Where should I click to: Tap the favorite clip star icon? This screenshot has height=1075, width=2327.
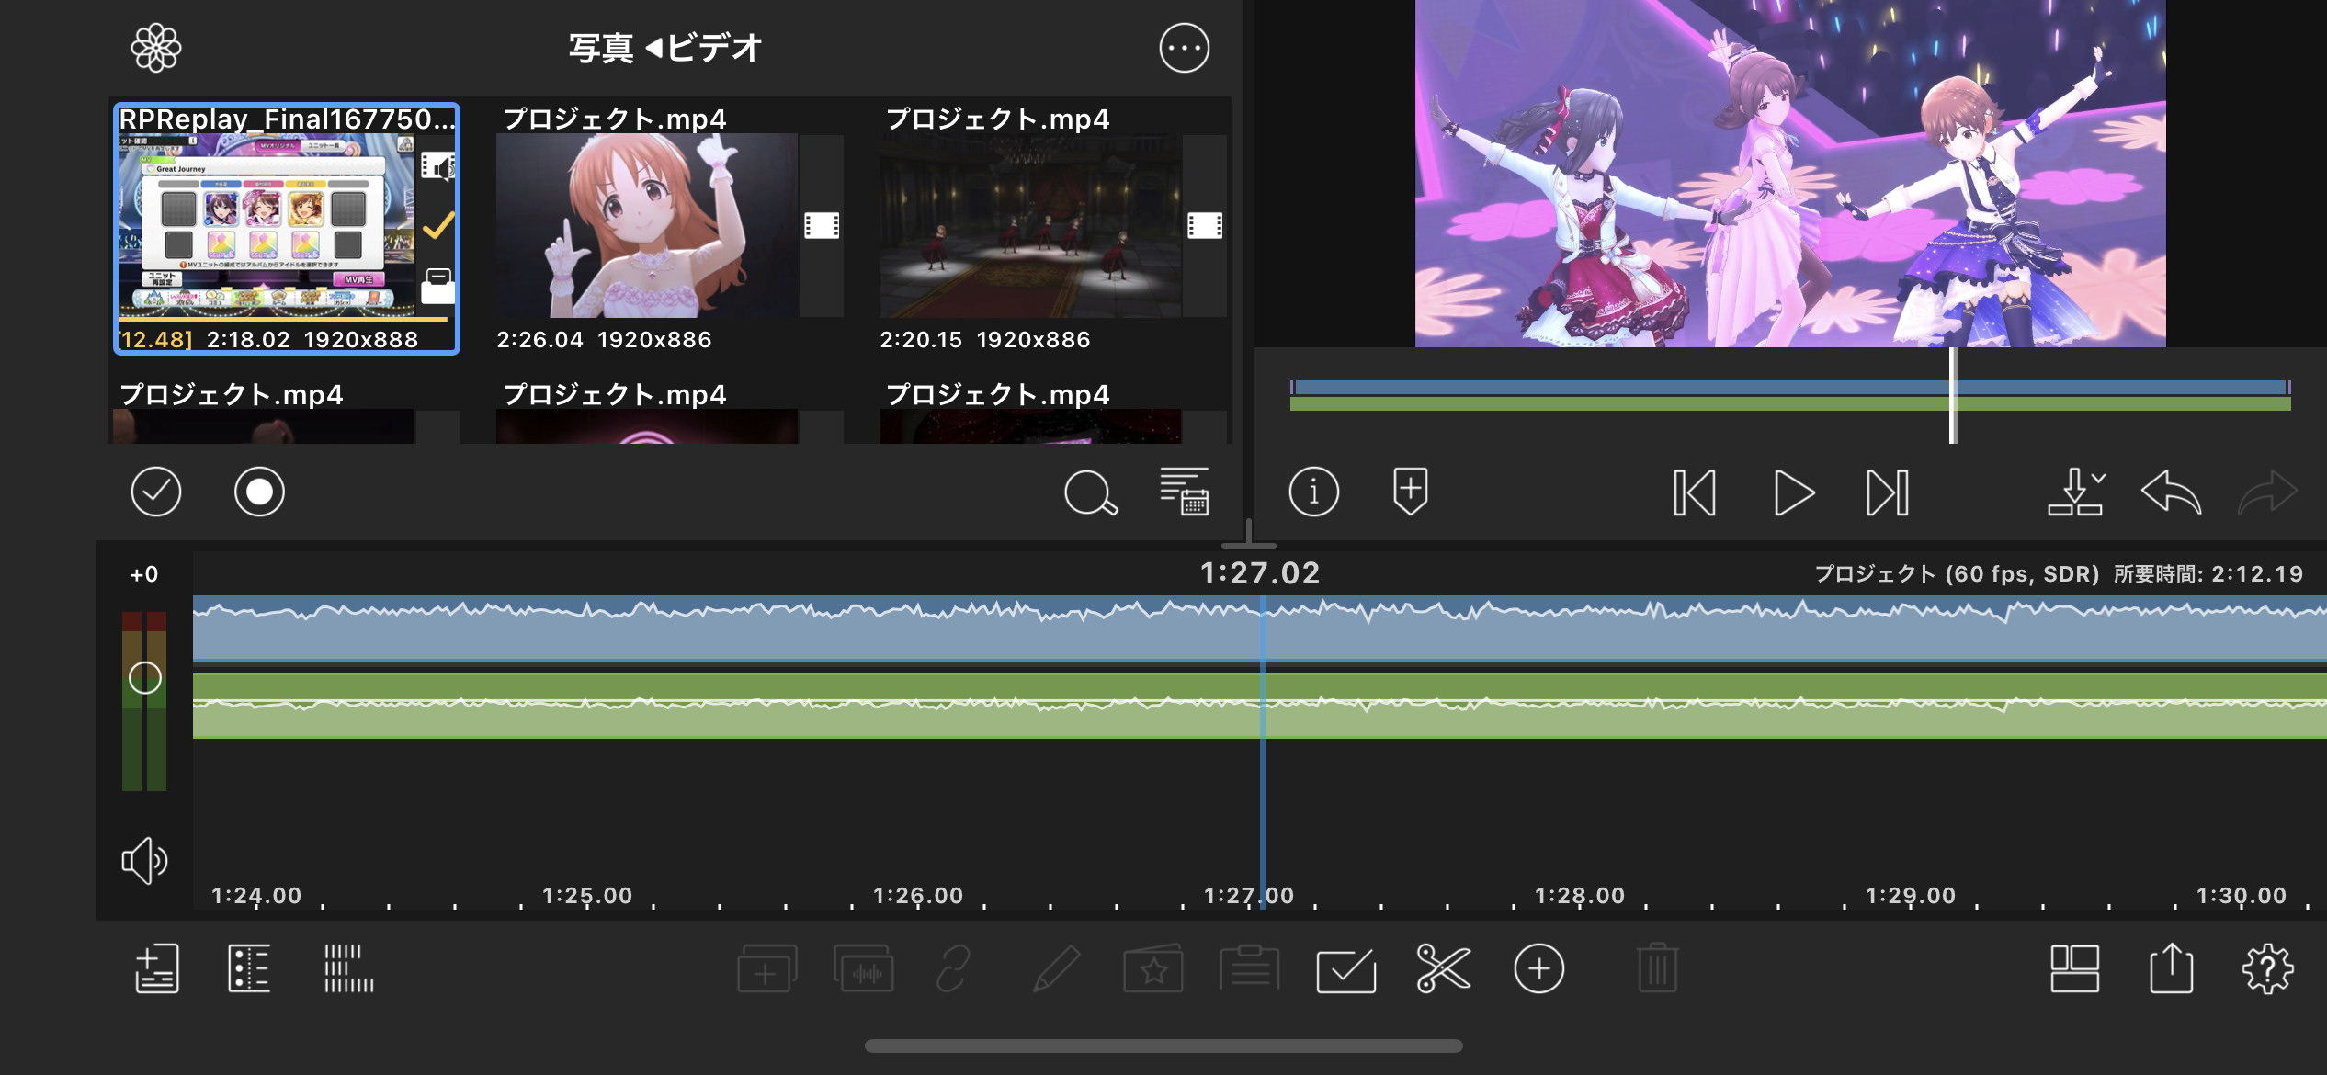click(1153, 968)
